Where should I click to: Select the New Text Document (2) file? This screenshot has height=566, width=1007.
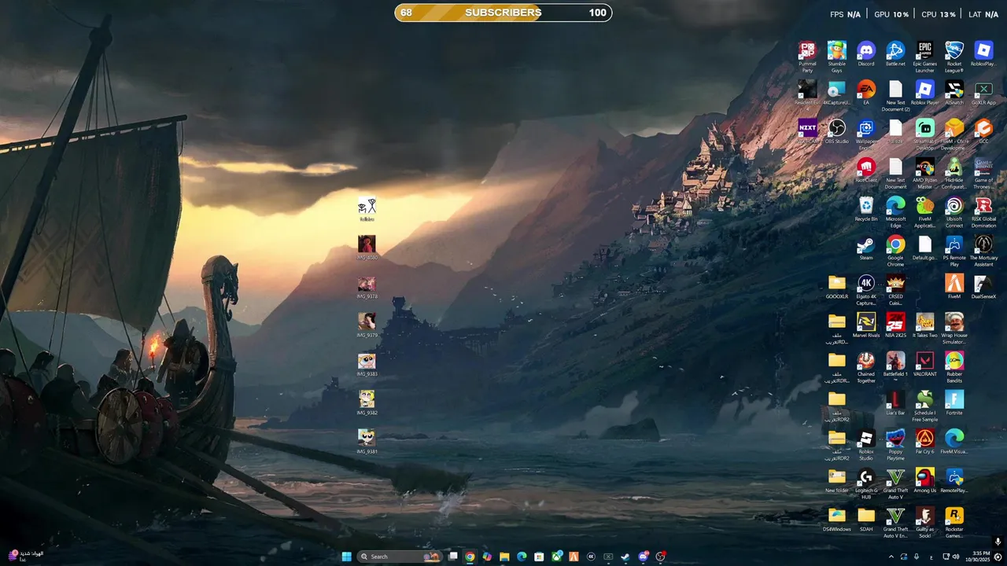[895, 95]
